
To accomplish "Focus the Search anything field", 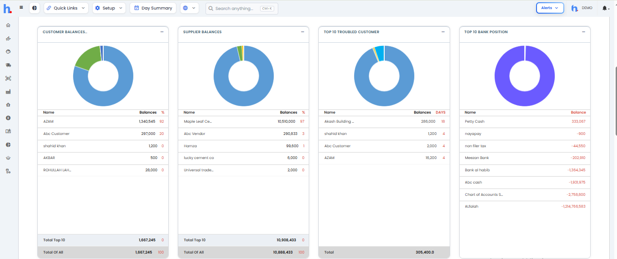I will click(x=241, y=8).
